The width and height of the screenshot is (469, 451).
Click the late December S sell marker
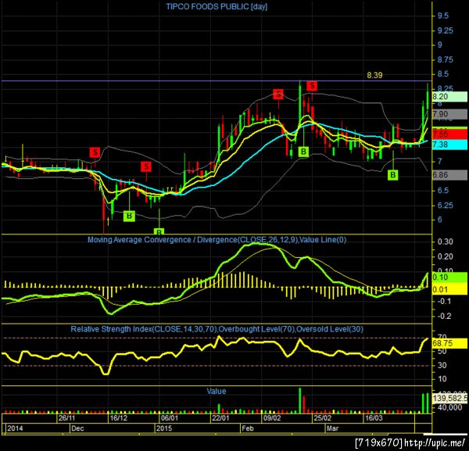[x=146, y=166]
